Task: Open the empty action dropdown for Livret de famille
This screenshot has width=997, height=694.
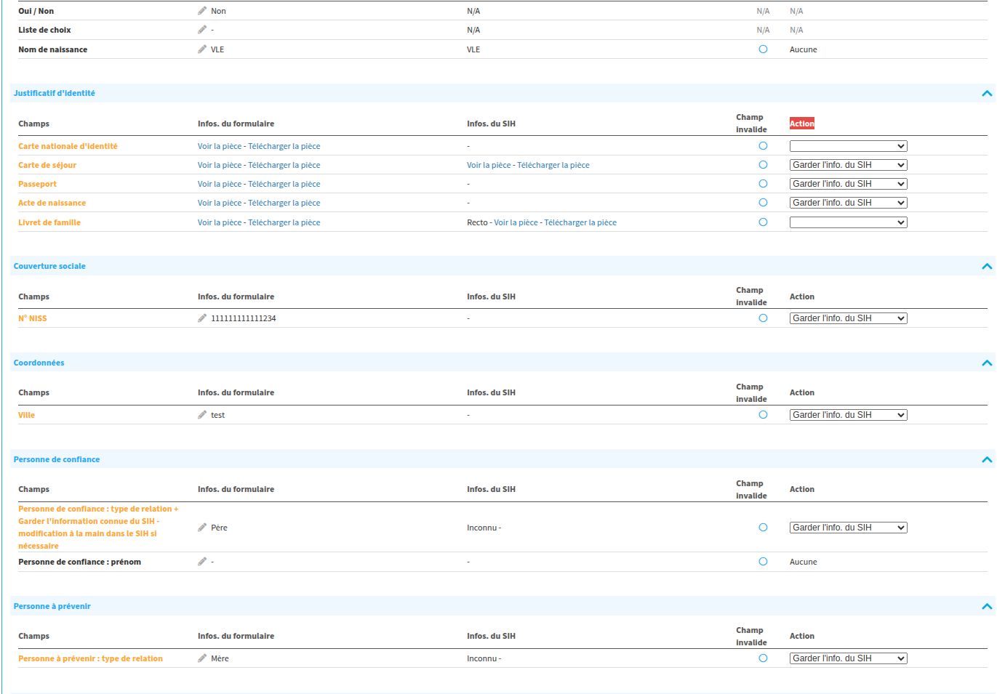Action: 848,222
